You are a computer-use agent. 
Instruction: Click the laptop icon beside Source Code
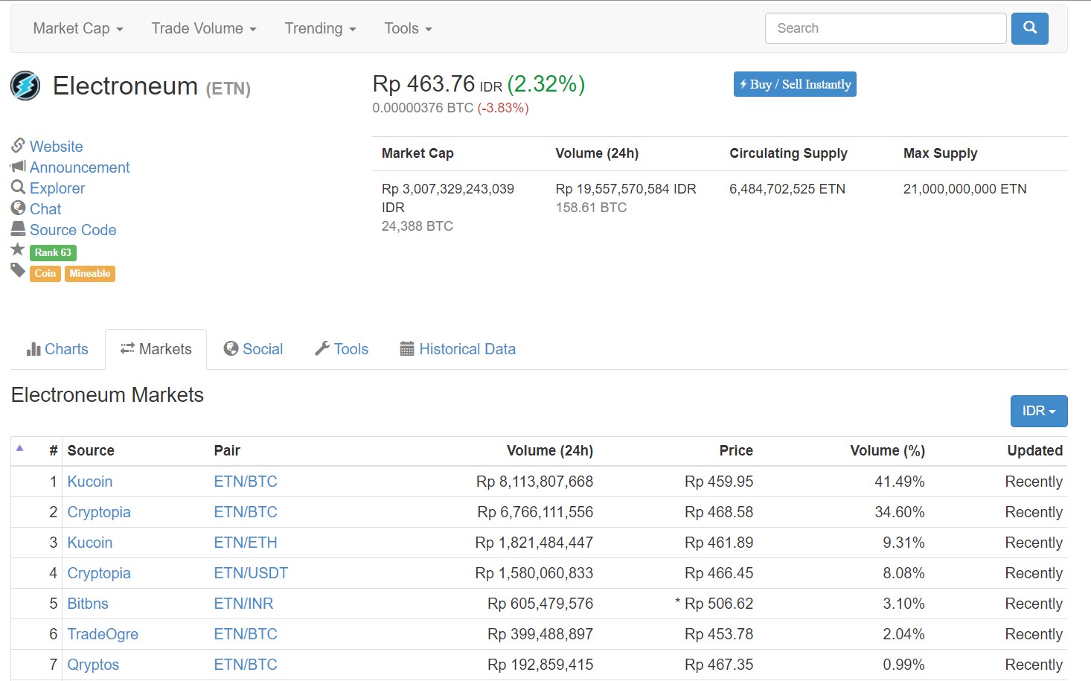(x=18, y=228)
